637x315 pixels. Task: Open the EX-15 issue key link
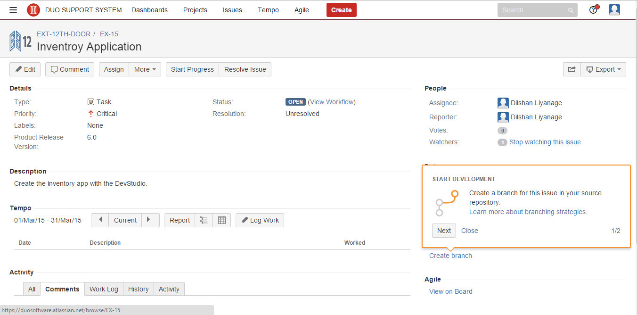(x=109, y=34)
